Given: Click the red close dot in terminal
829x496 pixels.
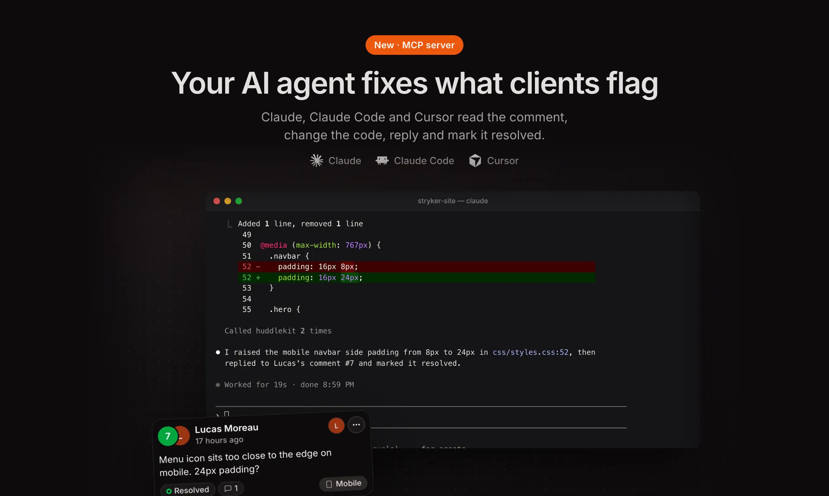Looking at the screenshot, I should tap(217, 201).
